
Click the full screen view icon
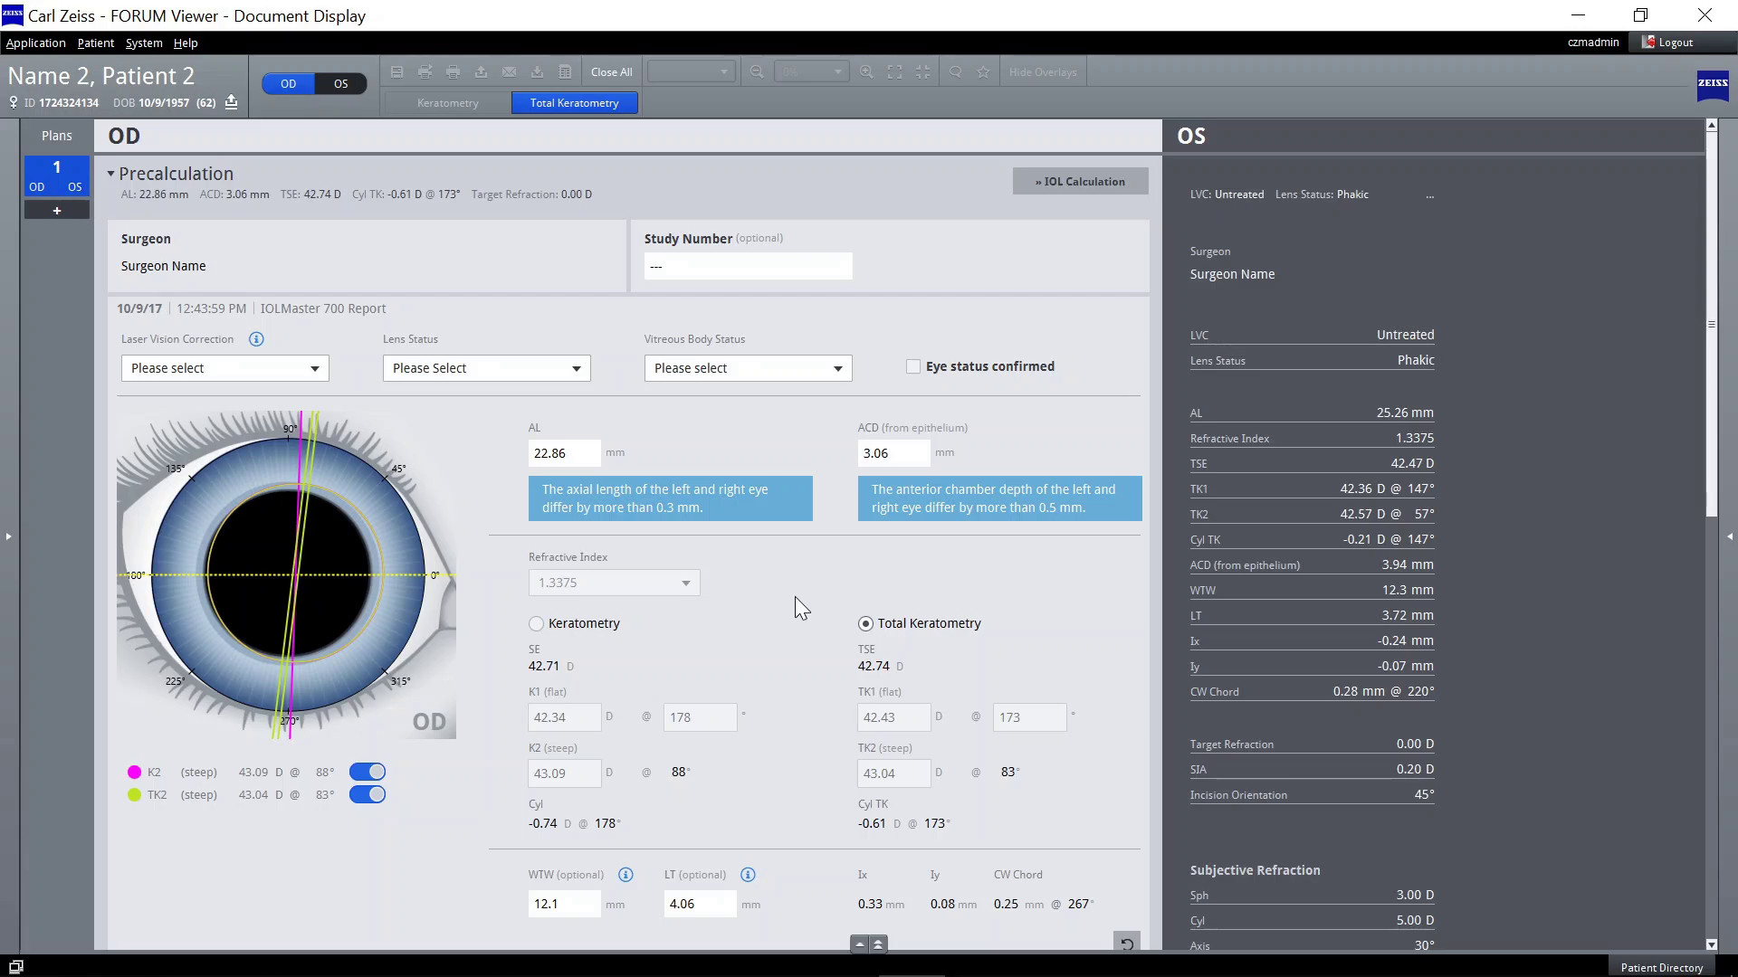click(895, 71)
